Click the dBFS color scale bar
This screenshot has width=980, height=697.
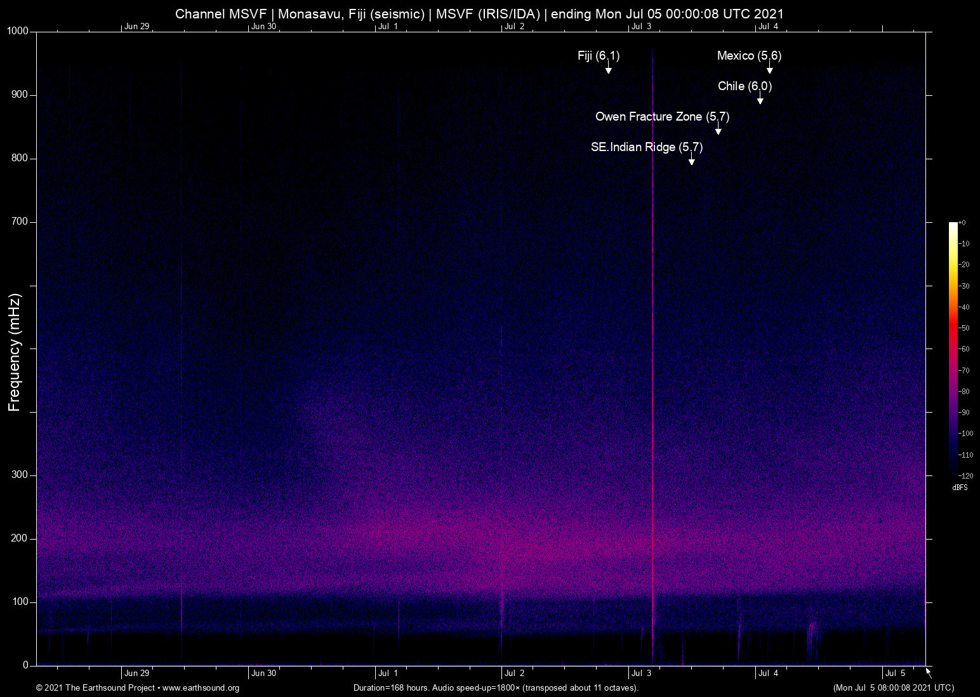pos(953,348)
